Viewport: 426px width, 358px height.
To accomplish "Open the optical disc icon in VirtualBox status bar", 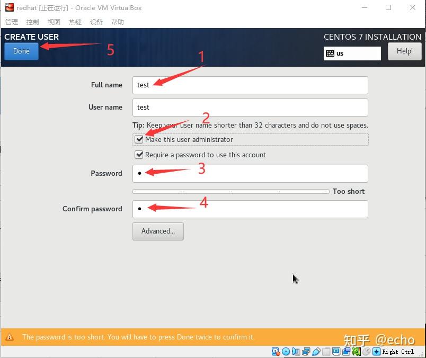I will click(285, 351).
